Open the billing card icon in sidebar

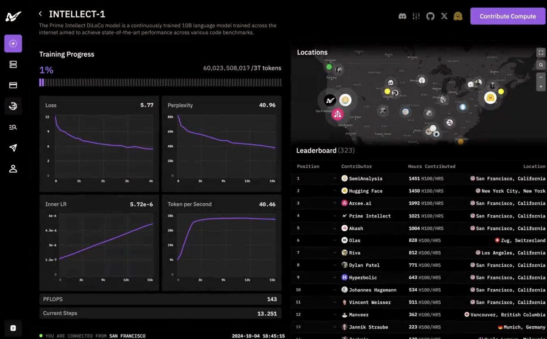pyautogui.click(x=13, y=85)
